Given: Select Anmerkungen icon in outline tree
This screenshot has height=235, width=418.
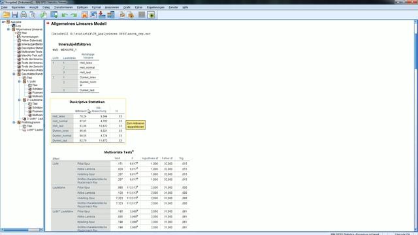Looking at the screenshot, I should (19, 37).
